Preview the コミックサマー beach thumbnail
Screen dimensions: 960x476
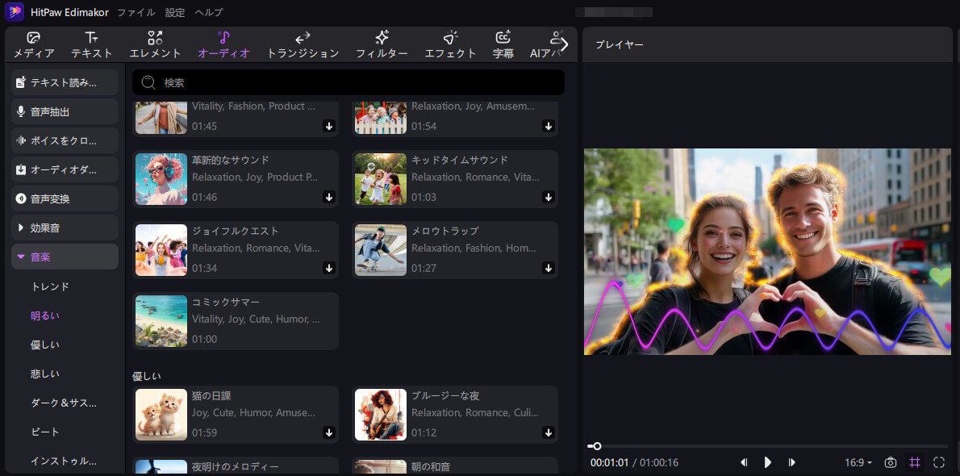tap(161, 321)
